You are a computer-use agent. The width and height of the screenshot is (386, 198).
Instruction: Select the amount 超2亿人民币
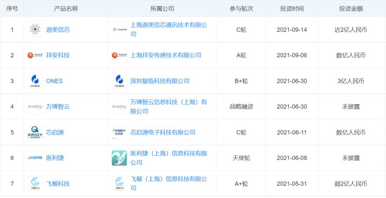click(x=351, y=184)
